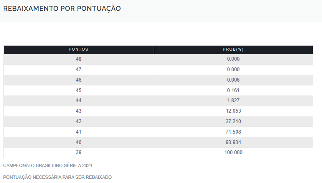The height and width of the screenshot is (183, 322).
Task: Select the 42 points cell
Action: 78,121
